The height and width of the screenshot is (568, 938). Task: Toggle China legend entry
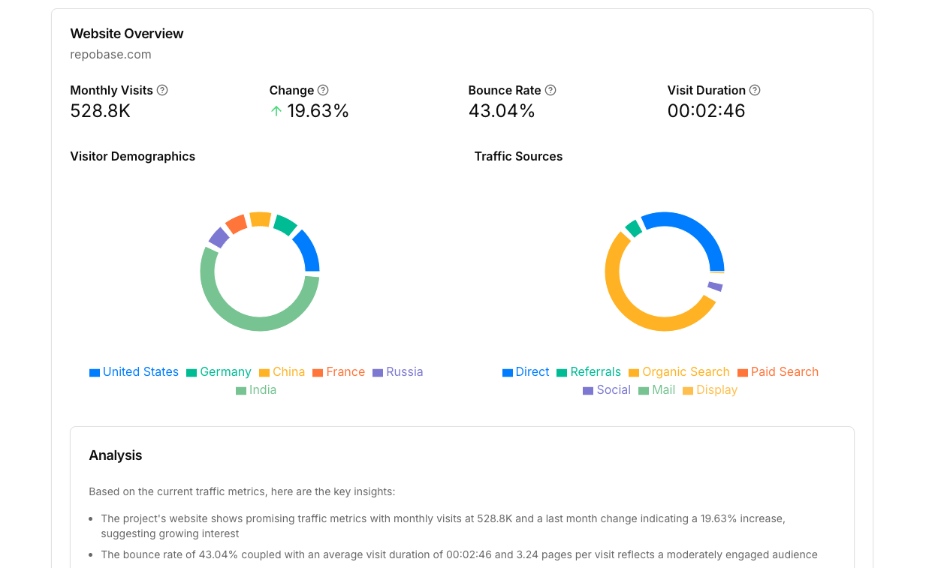[x=282, y=372]
